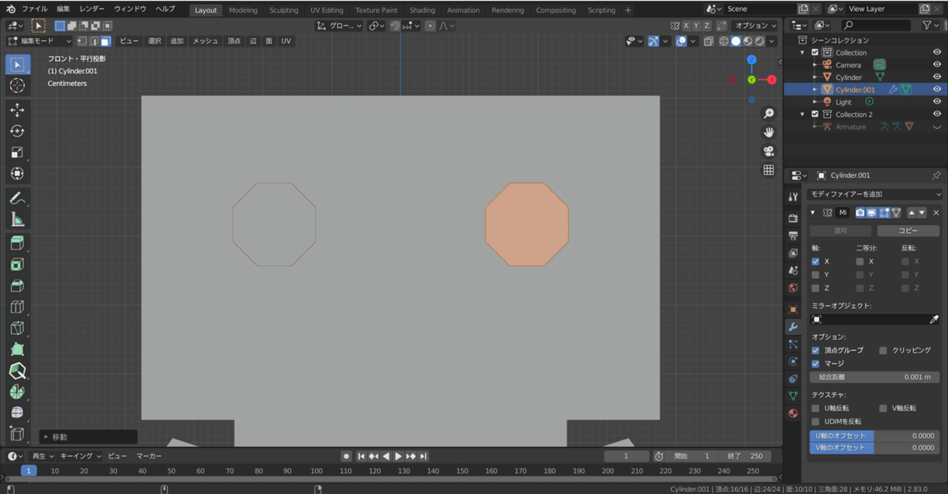Image resolution: width=948 pixels, height=494 pixels.
Task: Switch to the Sculpting workspace tab
Action: (x=284, y=10)
